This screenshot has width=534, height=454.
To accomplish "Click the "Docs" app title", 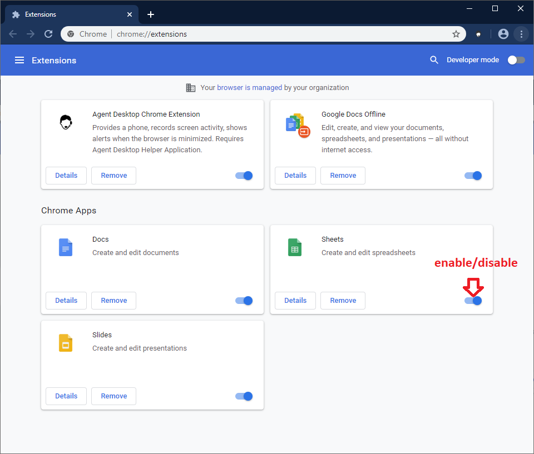I will click(101, 240).
